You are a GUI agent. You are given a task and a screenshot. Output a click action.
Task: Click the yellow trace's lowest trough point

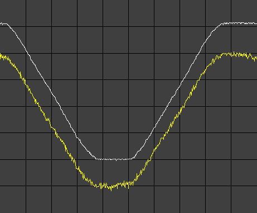click(111, 190)
